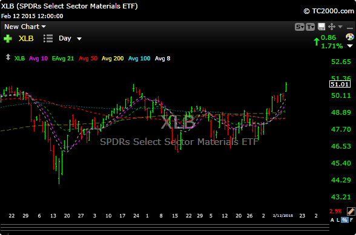Select the Avg 8 indicator label
Viewport: 356px width, 235px height.
(x=162, y=59)
